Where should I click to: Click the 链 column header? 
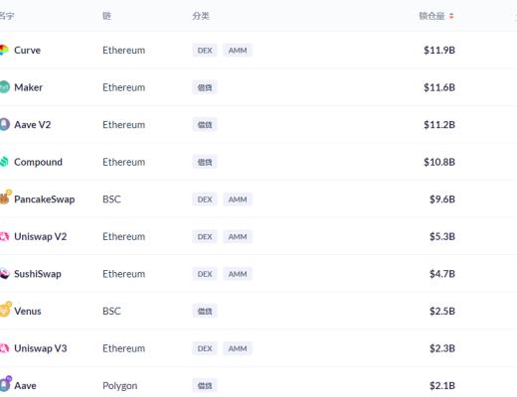pyautogui.click(x=106, y=16)
